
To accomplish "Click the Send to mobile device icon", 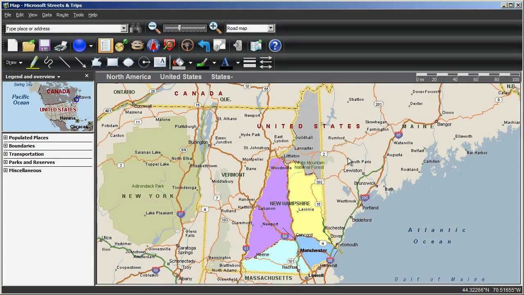I will pos(238,45).
